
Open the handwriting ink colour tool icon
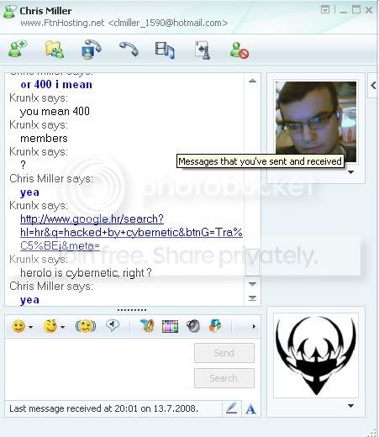point(147,326)
